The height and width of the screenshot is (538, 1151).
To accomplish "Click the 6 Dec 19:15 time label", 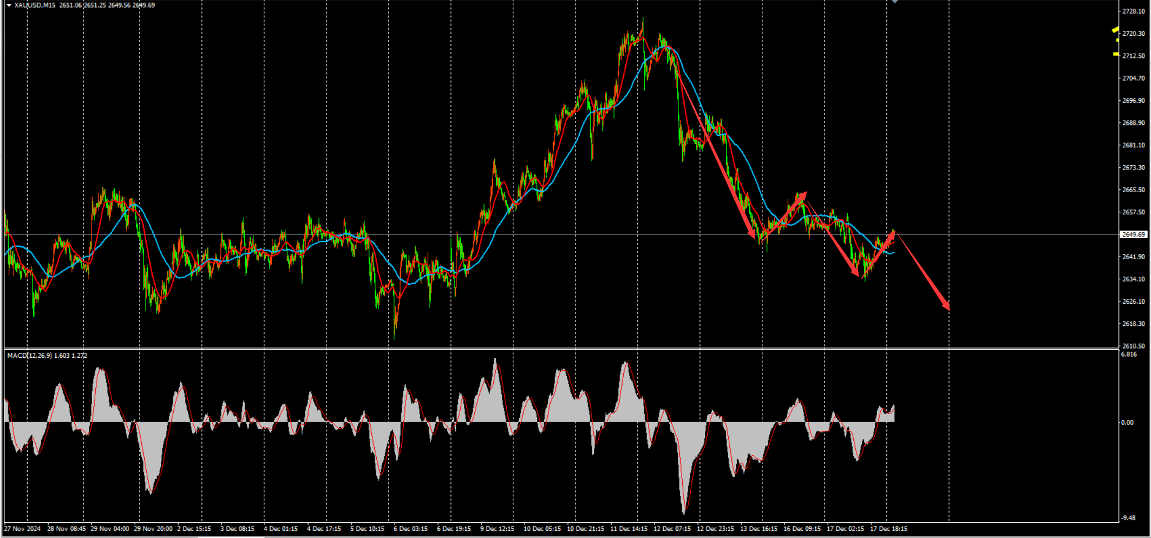I will 454,529.
